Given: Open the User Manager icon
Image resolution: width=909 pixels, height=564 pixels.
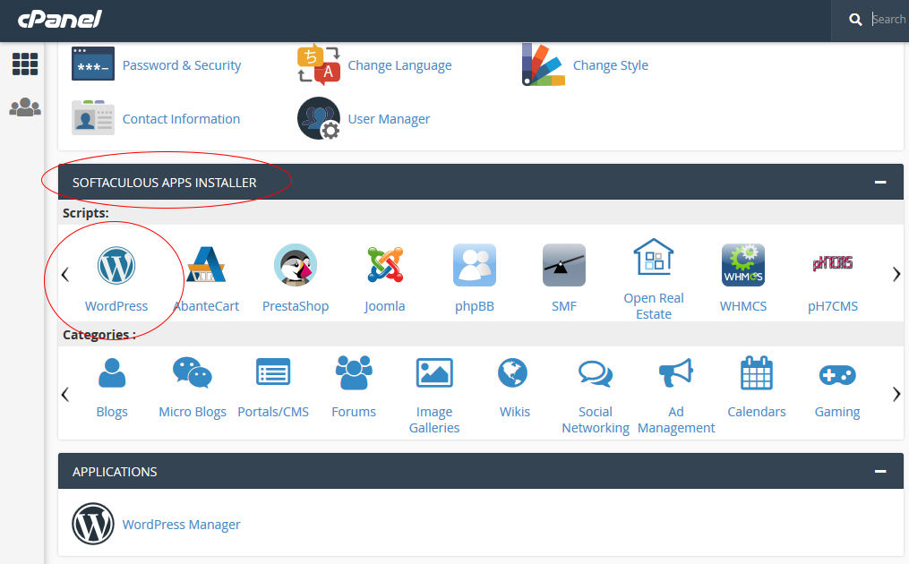Looking at the screenshot, I should (318, 118).
